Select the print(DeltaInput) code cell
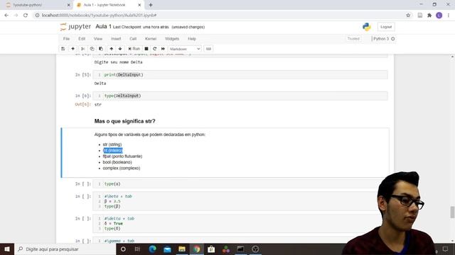This screenshot has width=455, height=255. [240, 74]
